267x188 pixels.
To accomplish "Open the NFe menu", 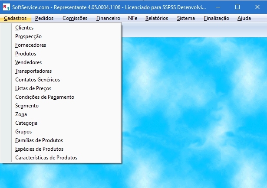I will (x=133, y=18).
